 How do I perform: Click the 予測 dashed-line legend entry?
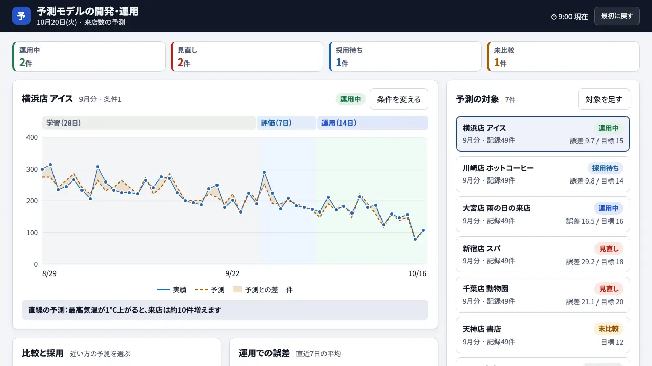[x=210, y=290]
